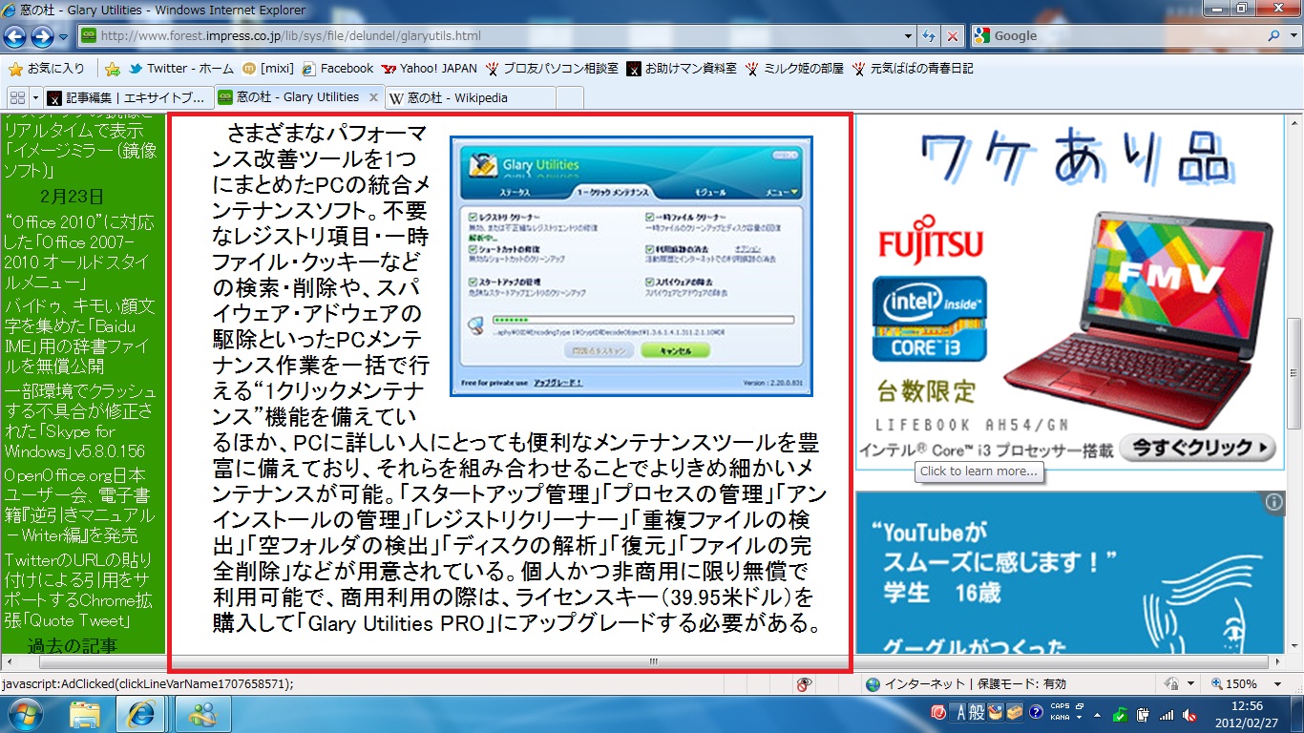This screenshot has width=1304, height=733.
Task: Open the お助けマン資料室 bookmark
Action: click(x=682, y=69)
